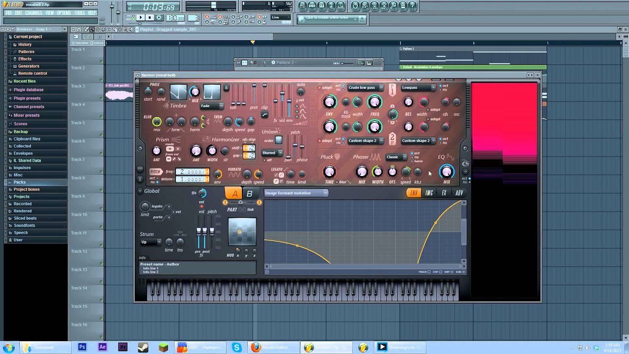
Task: Click the Windows Start orb
Action: click(x=8, y=347)
